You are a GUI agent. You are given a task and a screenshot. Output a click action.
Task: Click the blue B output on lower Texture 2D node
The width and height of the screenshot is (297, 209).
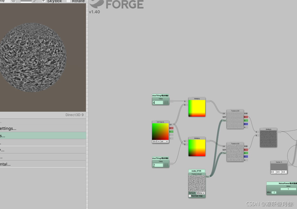click(x=246, y=156)
